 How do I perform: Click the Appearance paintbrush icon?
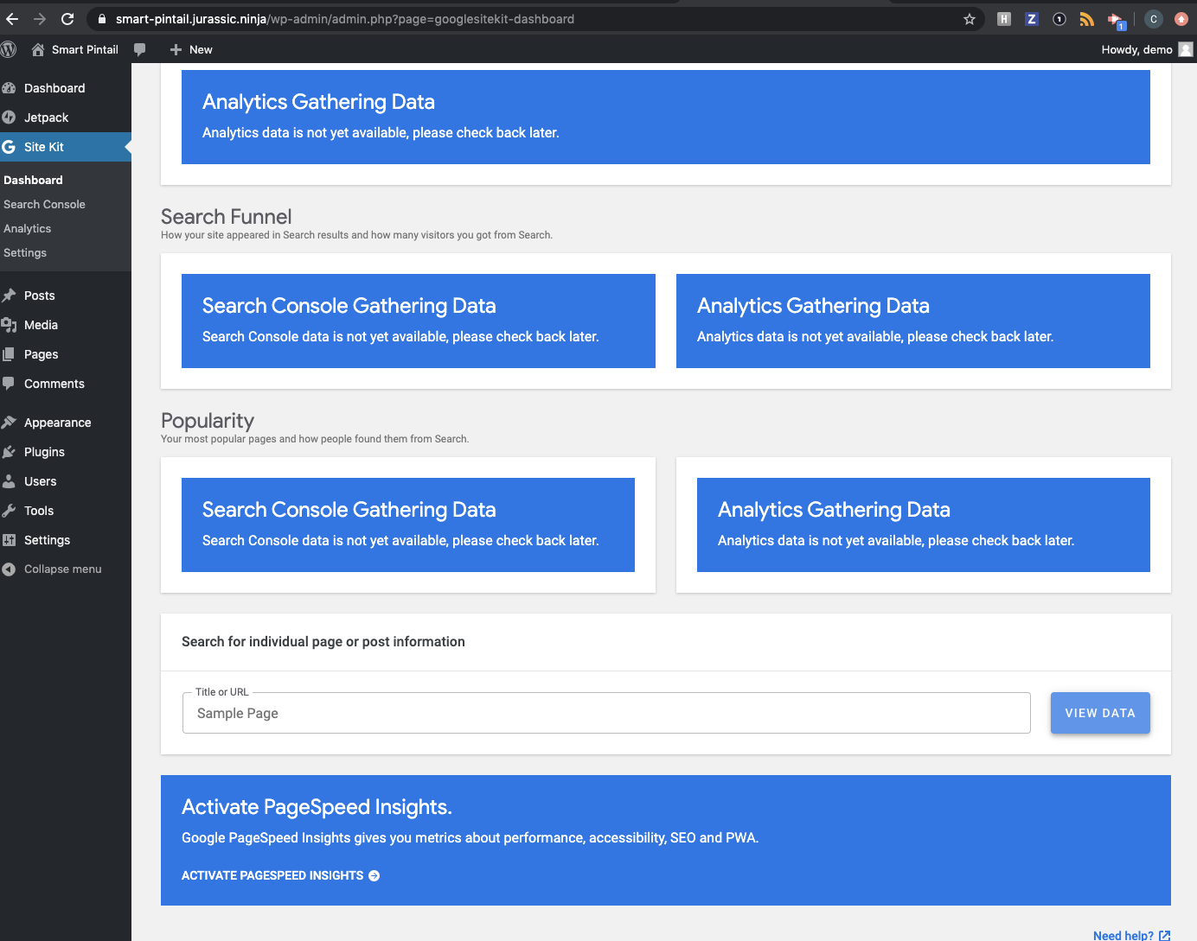pyautogui.click(x=10, y=423)
